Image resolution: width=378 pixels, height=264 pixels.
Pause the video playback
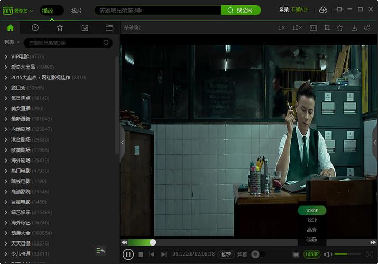[x=128, y=254]
